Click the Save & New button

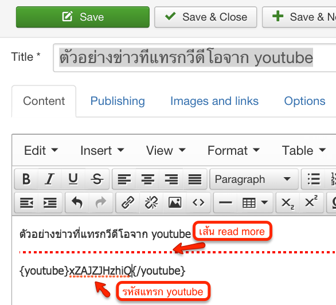[299, 17]
